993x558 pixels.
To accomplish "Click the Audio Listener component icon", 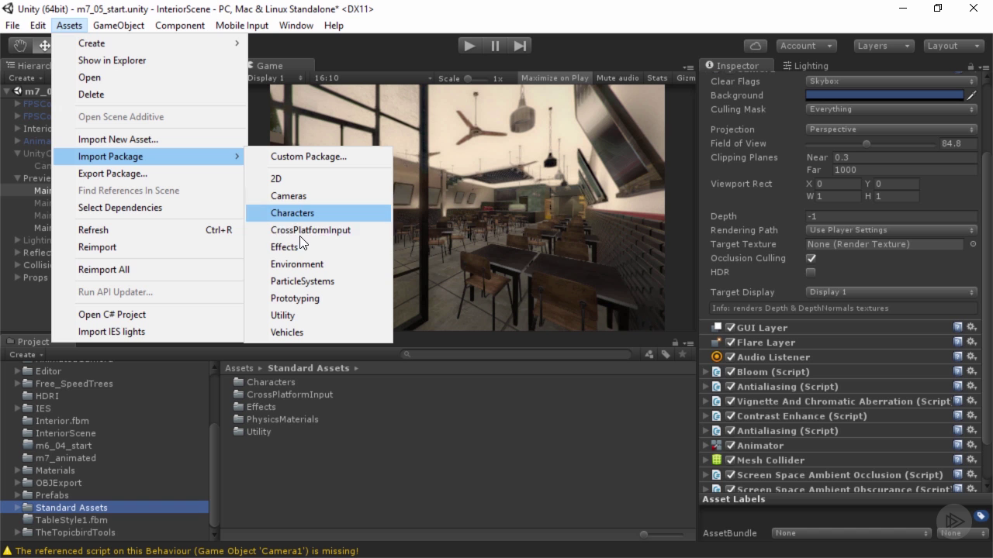I will click(x=717, y=357).
